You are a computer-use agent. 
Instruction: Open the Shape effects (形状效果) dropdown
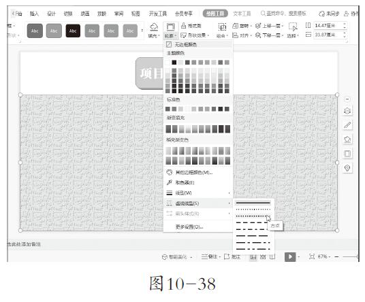(x=195, y=35)
